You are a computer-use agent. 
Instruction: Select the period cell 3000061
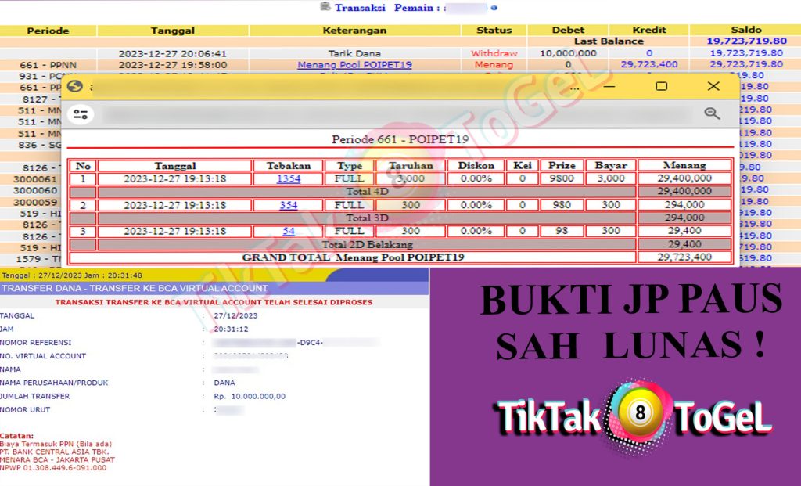click(35, 179)
